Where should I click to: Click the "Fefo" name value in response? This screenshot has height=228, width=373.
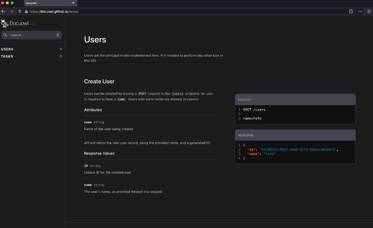point(269,154)
